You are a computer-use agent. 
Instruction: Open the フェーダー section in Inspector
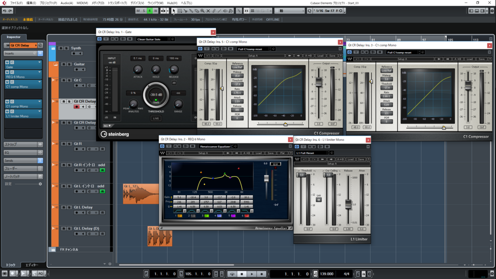coord(23,169)
